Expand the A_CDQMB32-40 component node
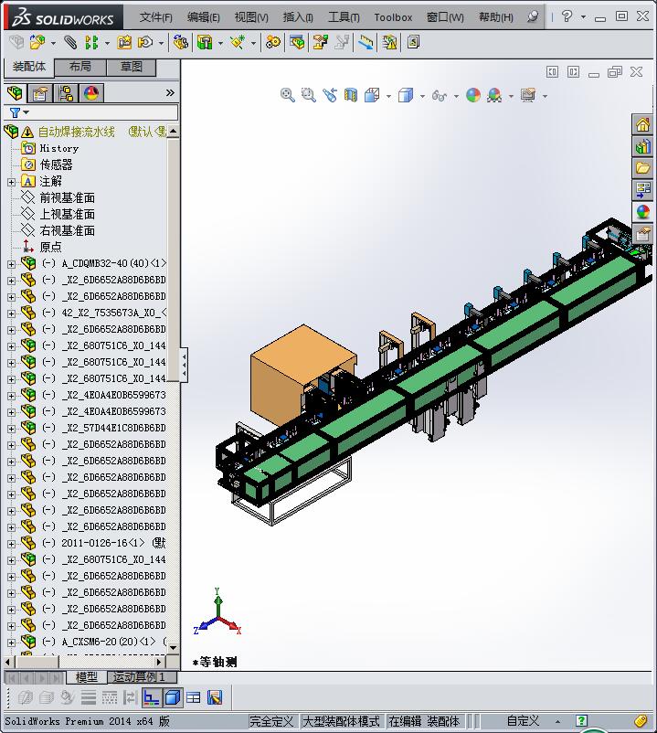Image resolution: width=657 pixels, height=733 pixels. coord(12,264)
